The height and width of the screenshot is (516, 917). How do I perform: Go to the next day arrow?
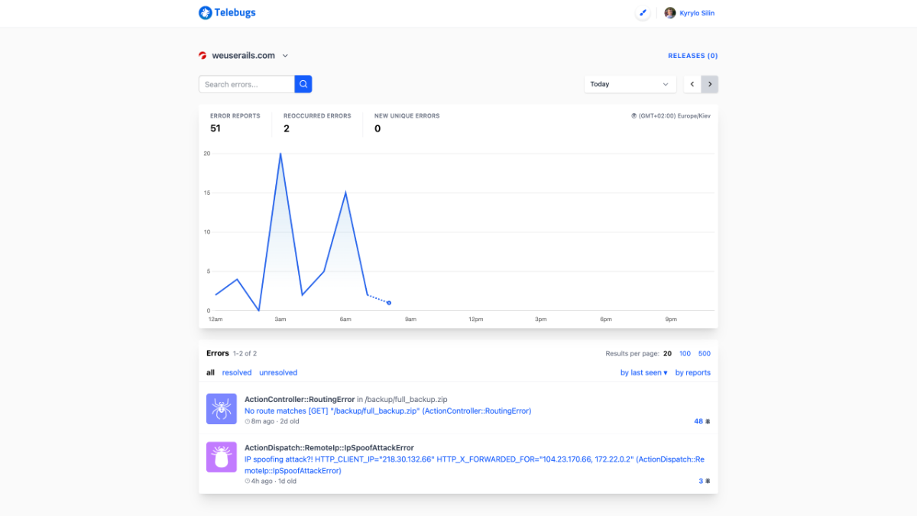click(710, 84)
